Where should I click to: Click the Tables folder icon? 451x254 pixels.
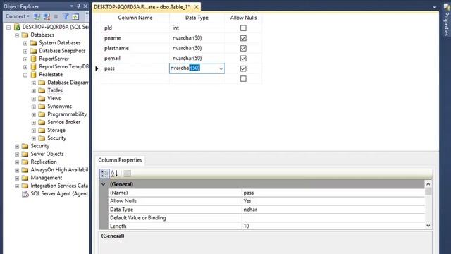(42, 90)
